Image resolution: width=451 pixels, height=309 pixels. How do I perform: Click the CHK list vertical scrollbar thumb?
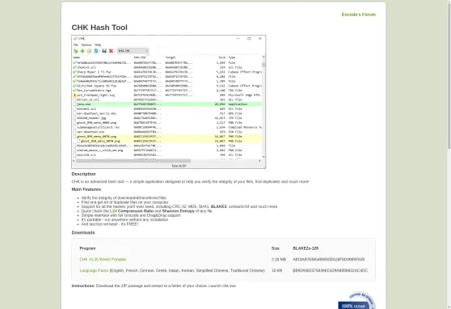(x=263, y=65)
